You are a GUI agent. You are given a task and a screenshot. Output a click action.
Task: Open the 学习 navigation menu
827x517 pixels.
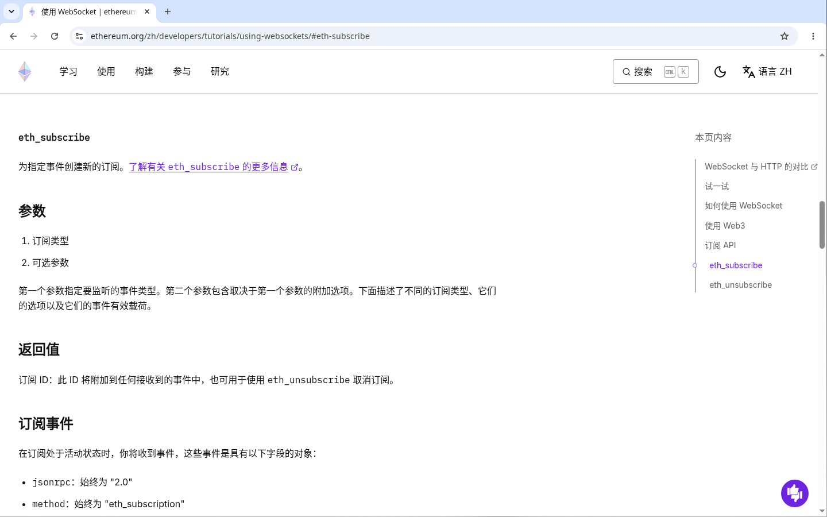click(68, 72)
